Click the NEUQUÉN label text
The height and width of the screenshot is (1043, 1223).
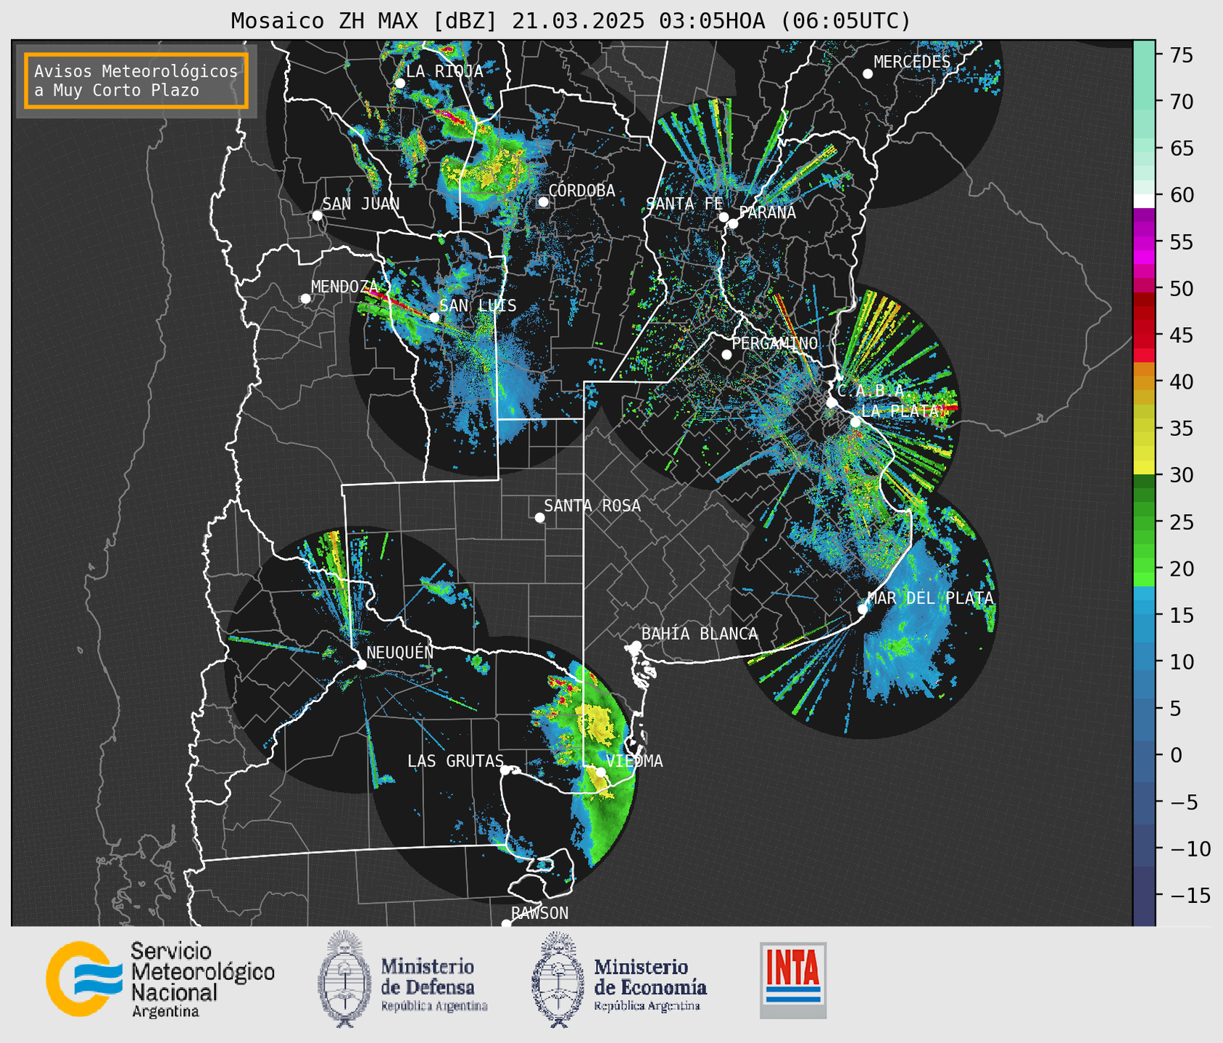coord(400,652)
